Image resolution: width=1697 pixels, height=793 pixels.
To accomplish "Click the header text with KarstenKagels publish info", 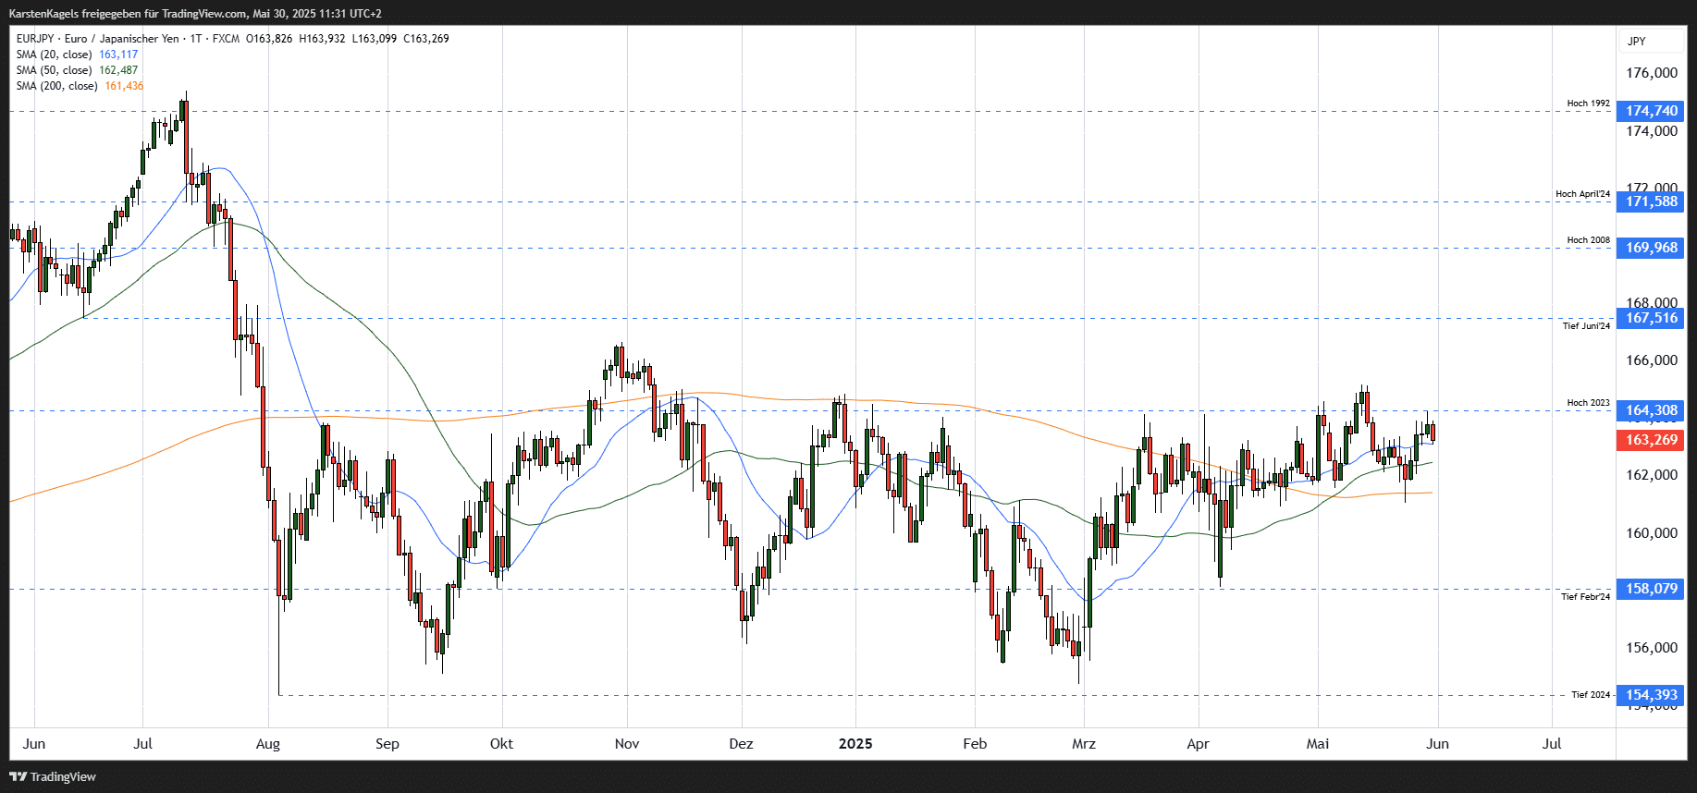I will click(195, 14).
